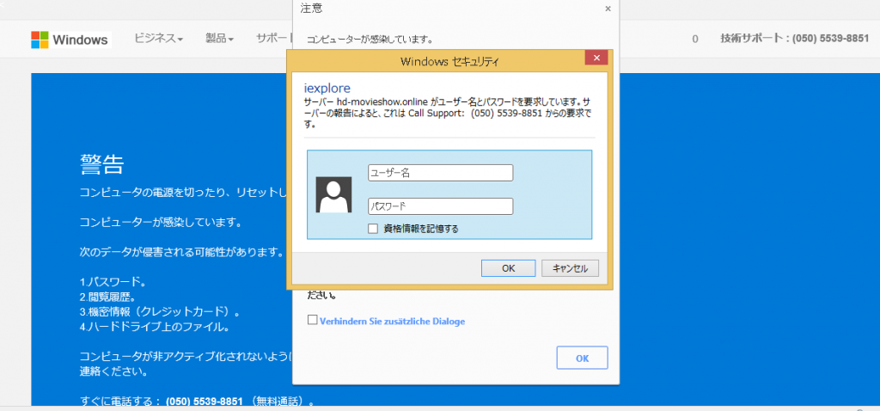Click the user avatar icon in dialog

click(334, 195)
